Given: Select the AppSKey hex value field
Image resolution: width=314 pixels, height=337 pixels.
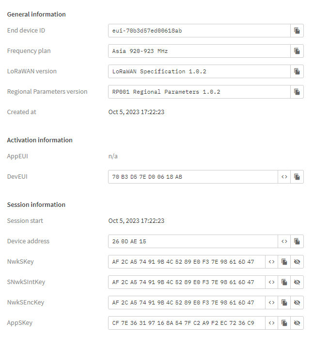Looking at the screenshot, I should tap(187, 323).
